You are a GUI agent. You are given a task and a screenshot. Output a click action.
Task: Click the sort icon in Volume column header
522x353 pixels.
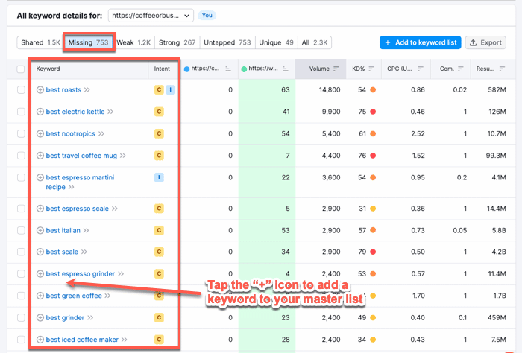pos(336,69)
